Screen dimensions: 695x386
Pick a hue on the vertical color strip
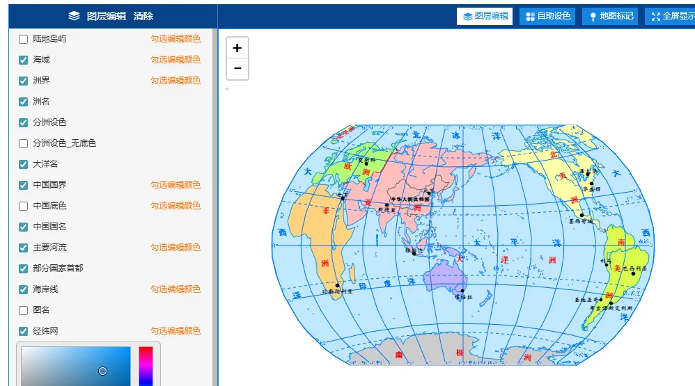(146, 366)
